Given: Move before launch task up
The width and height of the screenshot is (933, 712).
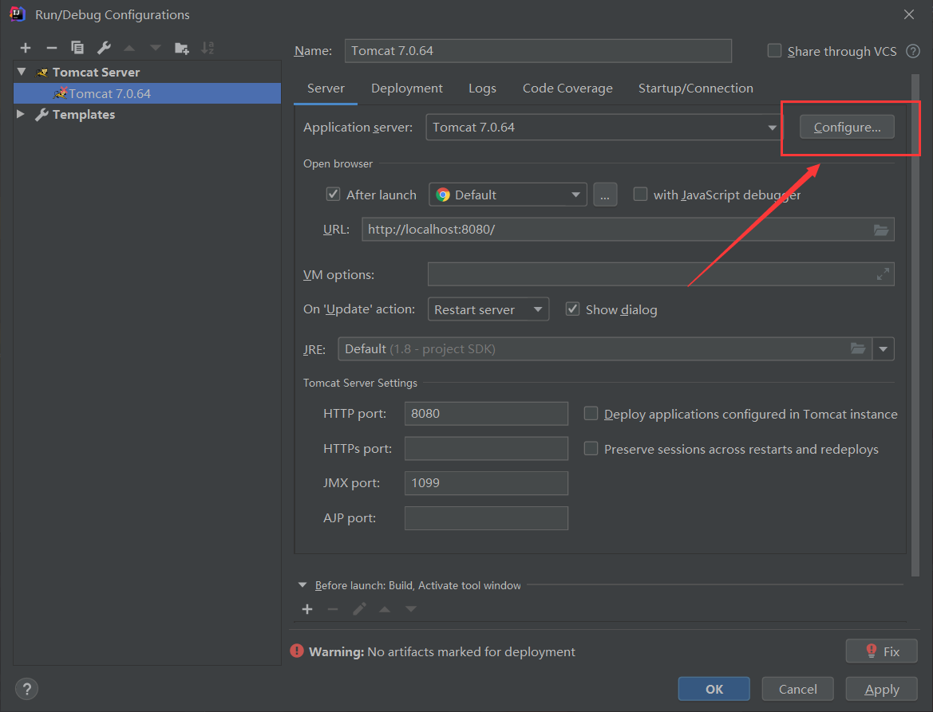Looking at the screenshot, I should tap(385, 609).
